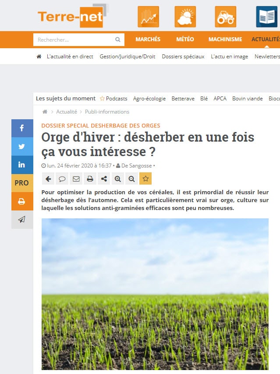Open L'actu en image section
The height and width of the screenshot is (374, 280).
click(x=229, y=57)
